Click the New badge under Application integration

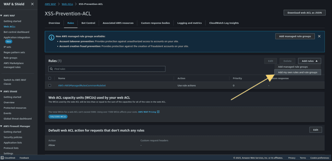9,42
